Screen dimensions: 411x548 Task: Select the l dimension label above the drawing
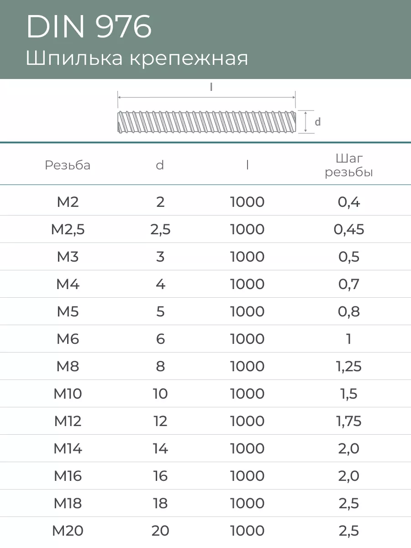[211, 87]
